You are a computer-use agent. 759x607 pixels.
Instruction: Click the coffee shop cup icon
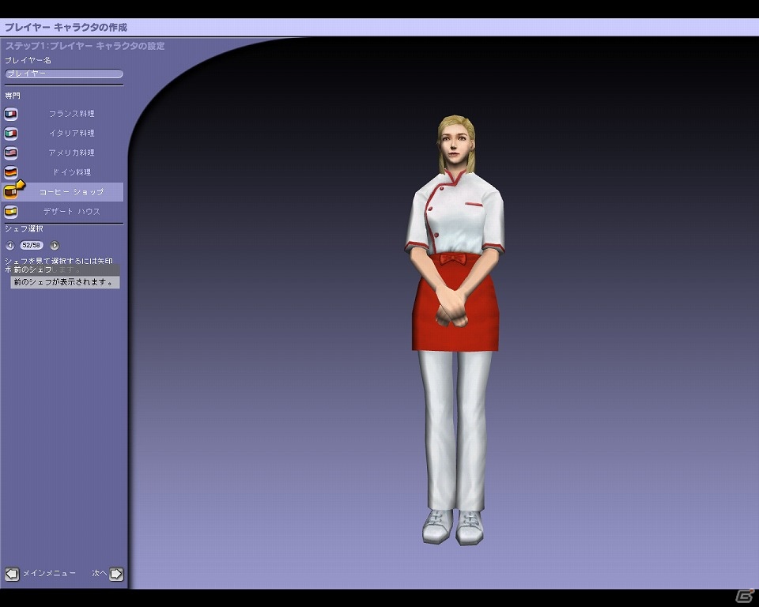click(10, 192)
